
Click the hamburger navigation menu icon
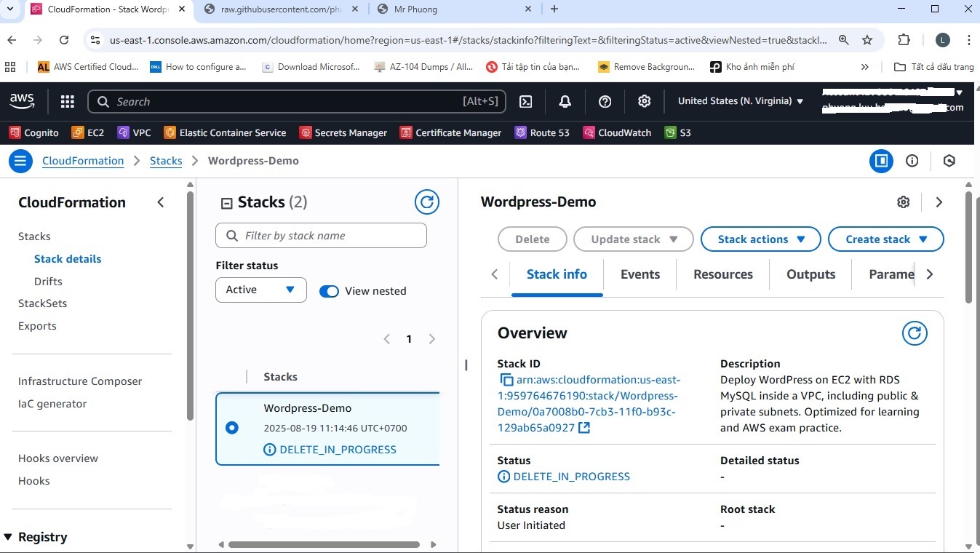click(x=20, y=161)
